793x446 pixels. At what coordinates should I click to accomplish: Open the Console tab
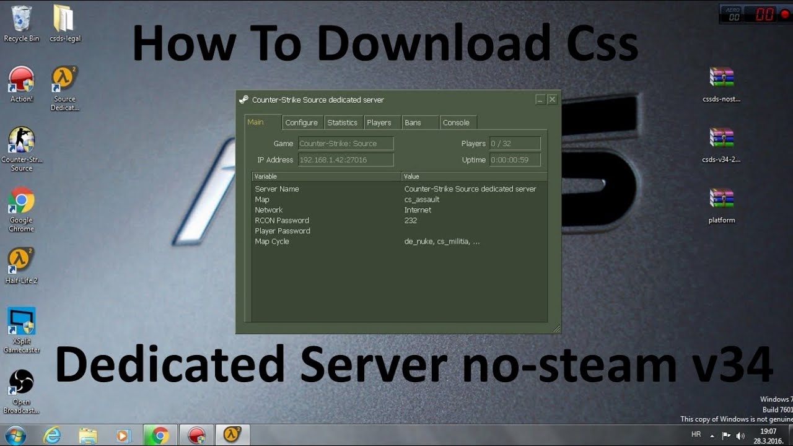(457, 123)
